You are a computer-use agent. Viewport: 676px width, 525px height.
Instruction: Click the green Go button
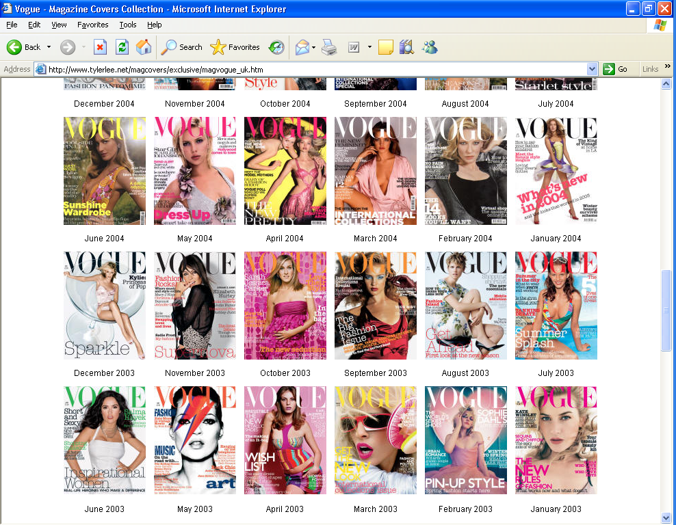pyautogui.click(x=616, y=69)
